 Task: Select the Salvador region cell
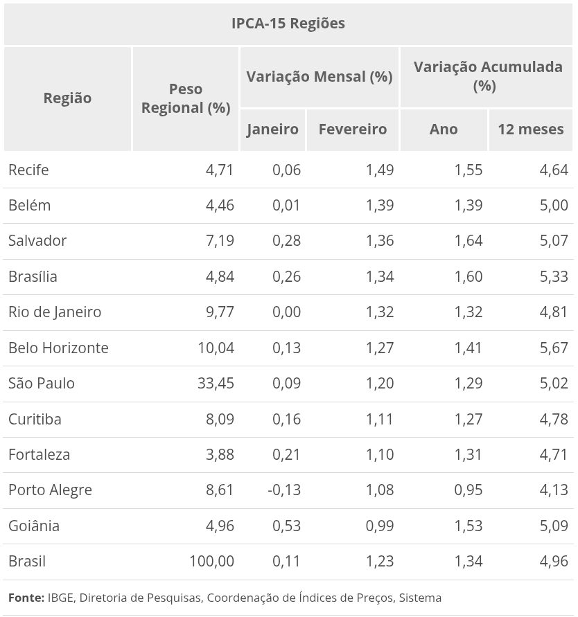37,241
